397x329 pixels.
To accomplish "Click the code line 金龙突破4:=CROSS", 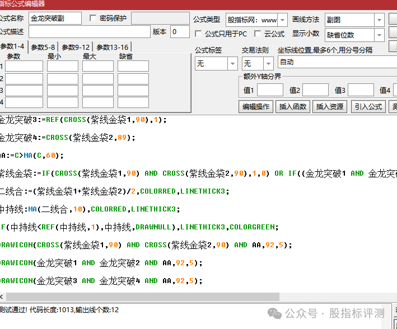I will point(67,138).
